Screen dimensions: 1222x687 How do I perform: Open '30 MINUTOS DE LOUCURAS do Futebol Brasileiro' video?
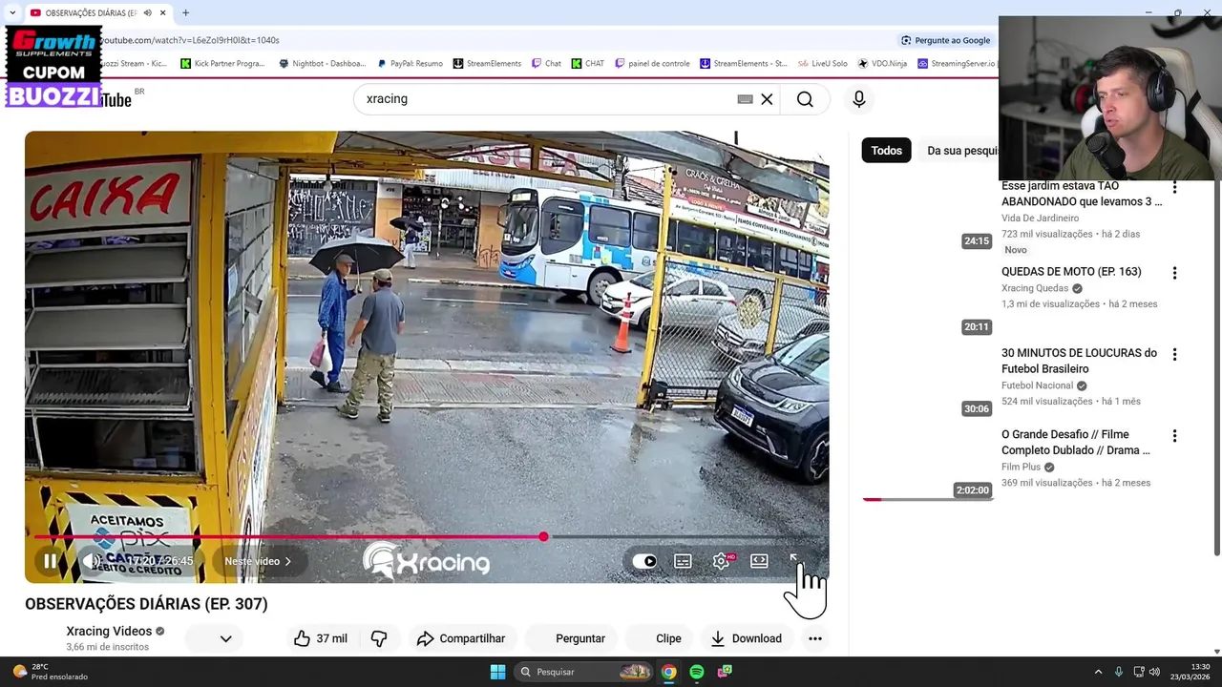(1079, 361)
